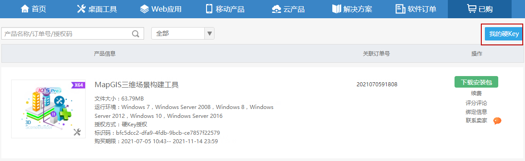
Task: Open the MapGIS三维场景构建工具 product title
Action: tap(136, 85)
